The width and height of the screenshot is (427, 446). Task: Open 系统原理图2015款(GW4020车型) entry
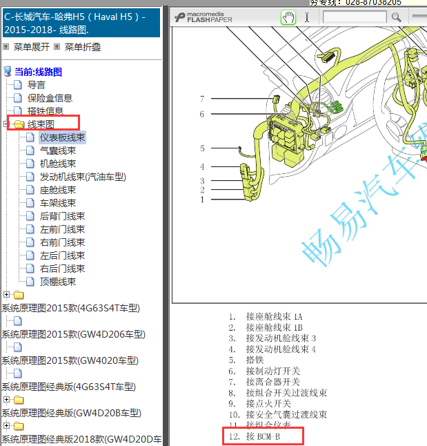(70, 360)
